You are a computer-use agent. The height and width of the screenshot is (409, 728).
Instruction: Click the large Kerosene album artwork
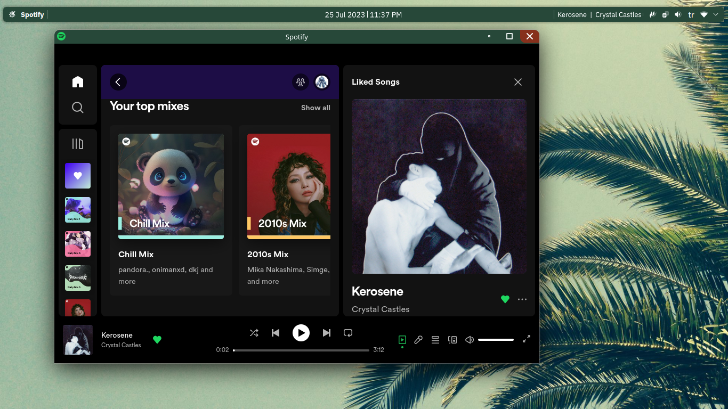(439, 186)
